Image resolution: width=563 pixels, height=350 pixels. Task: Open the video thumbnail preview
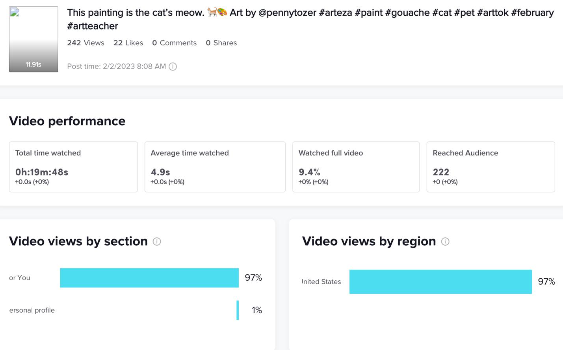pyautogui.click(x=33, y=39)
